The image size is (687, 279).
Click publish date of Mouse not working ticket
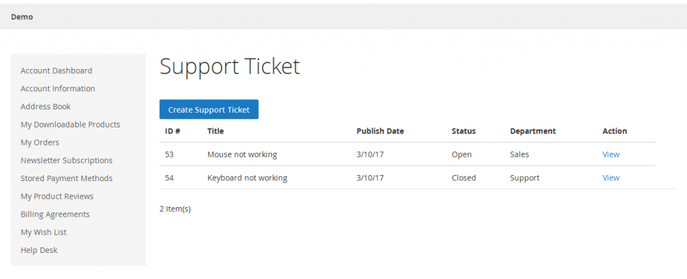370,155
